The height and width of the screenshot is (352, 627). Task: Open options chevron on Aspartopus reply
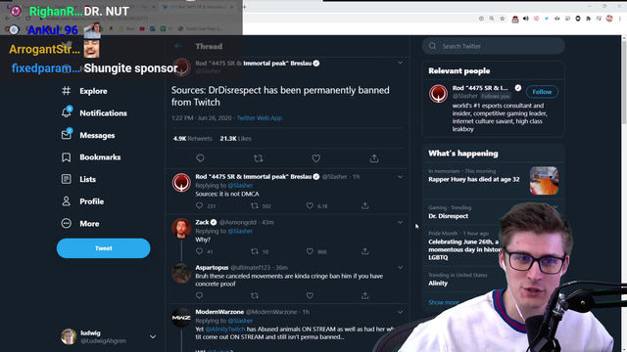click(x=400, y=267)
